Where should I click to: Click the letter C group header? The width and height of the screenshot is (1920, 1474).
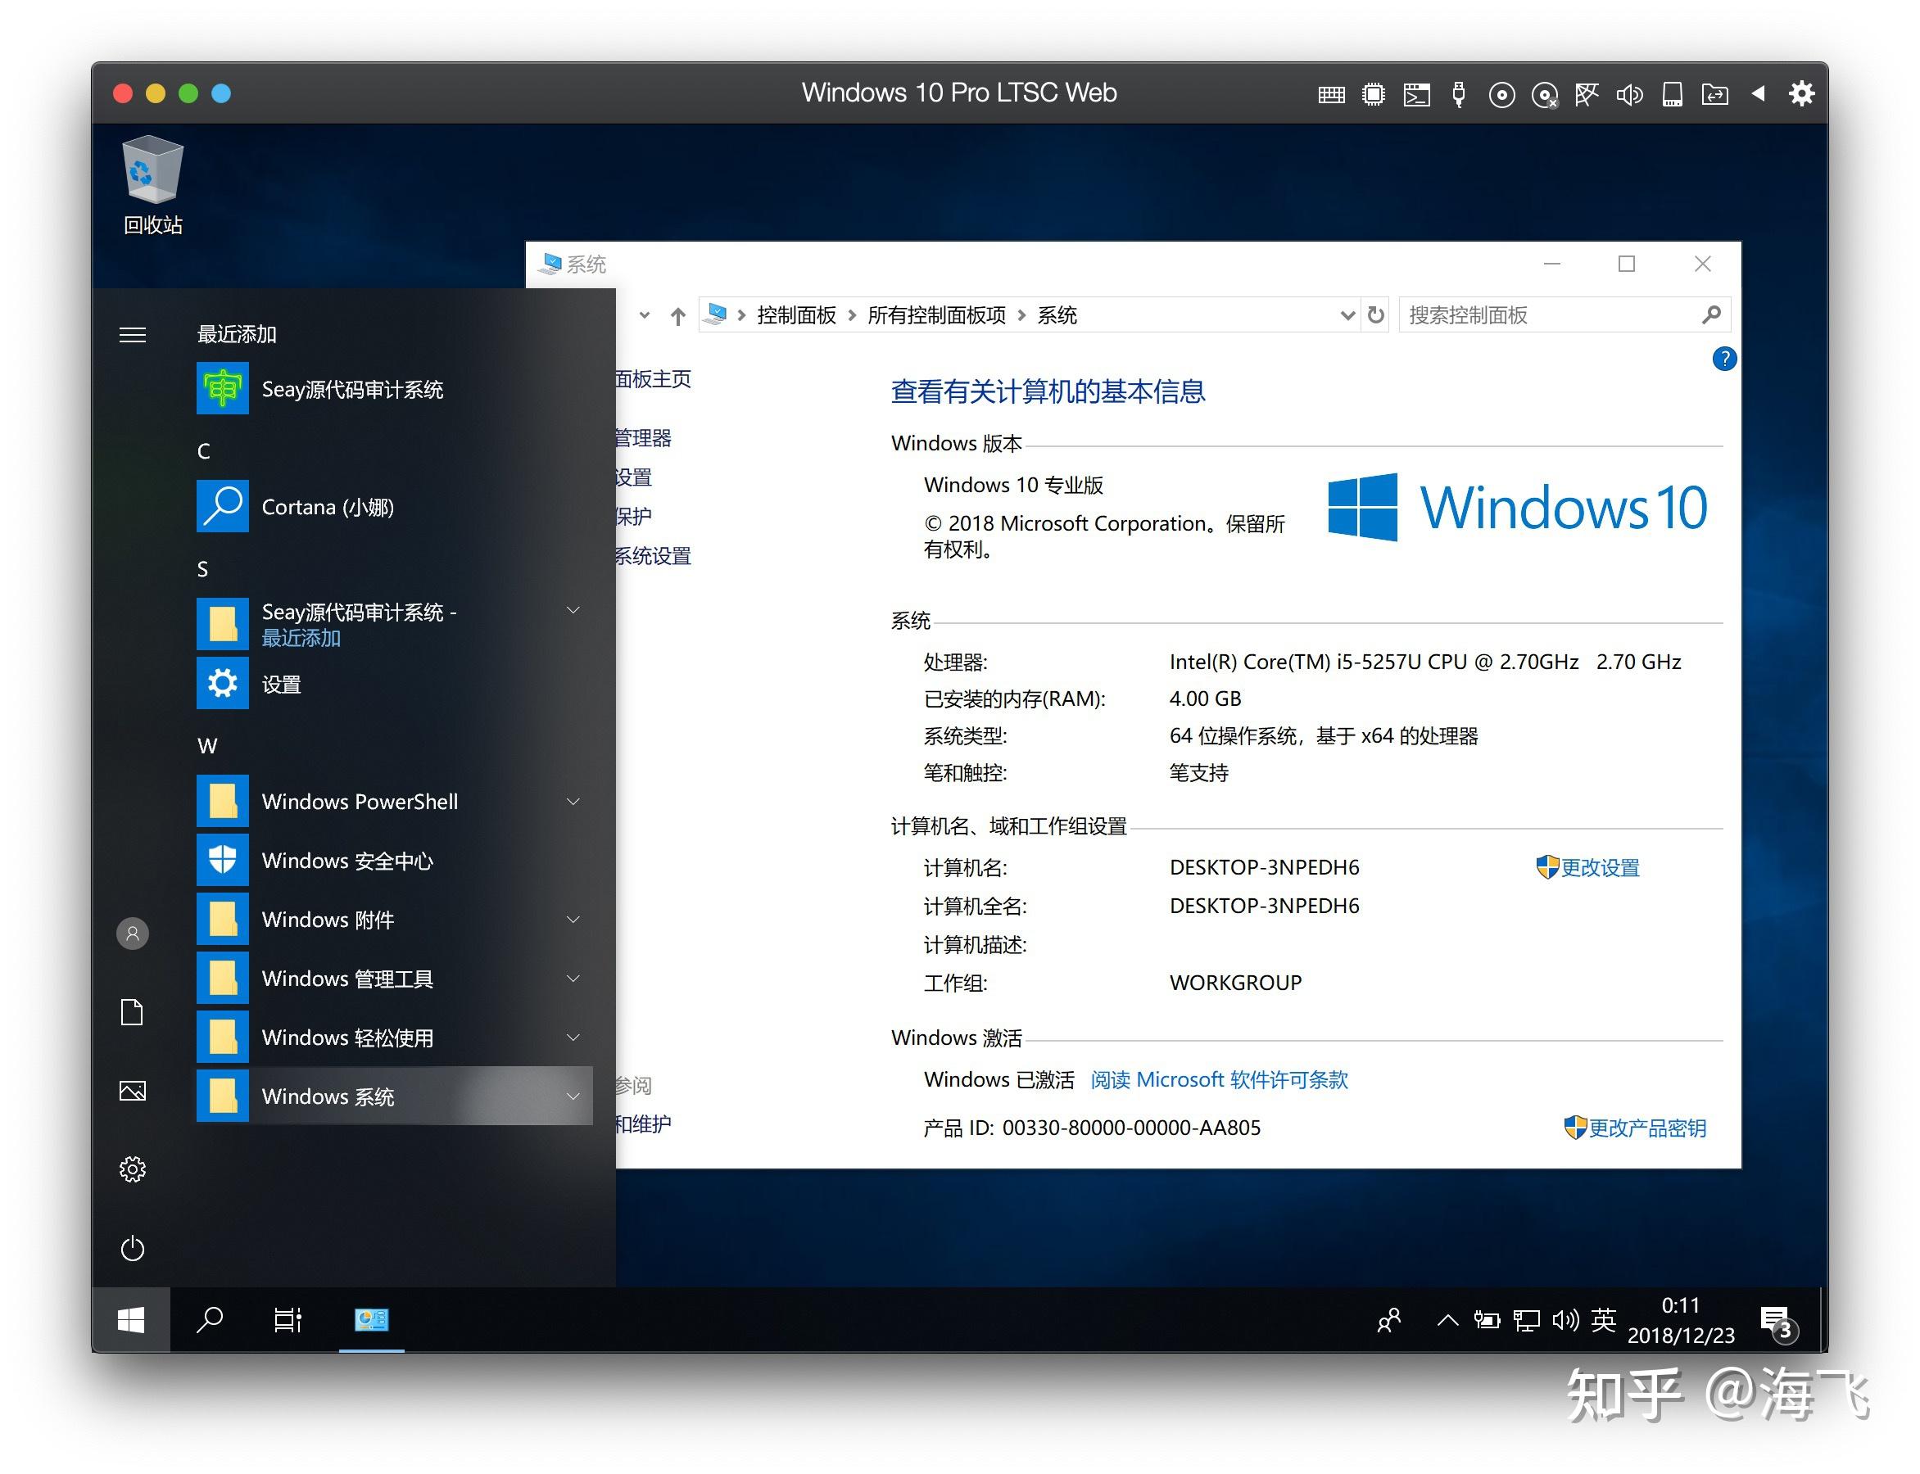pos(204,451)
